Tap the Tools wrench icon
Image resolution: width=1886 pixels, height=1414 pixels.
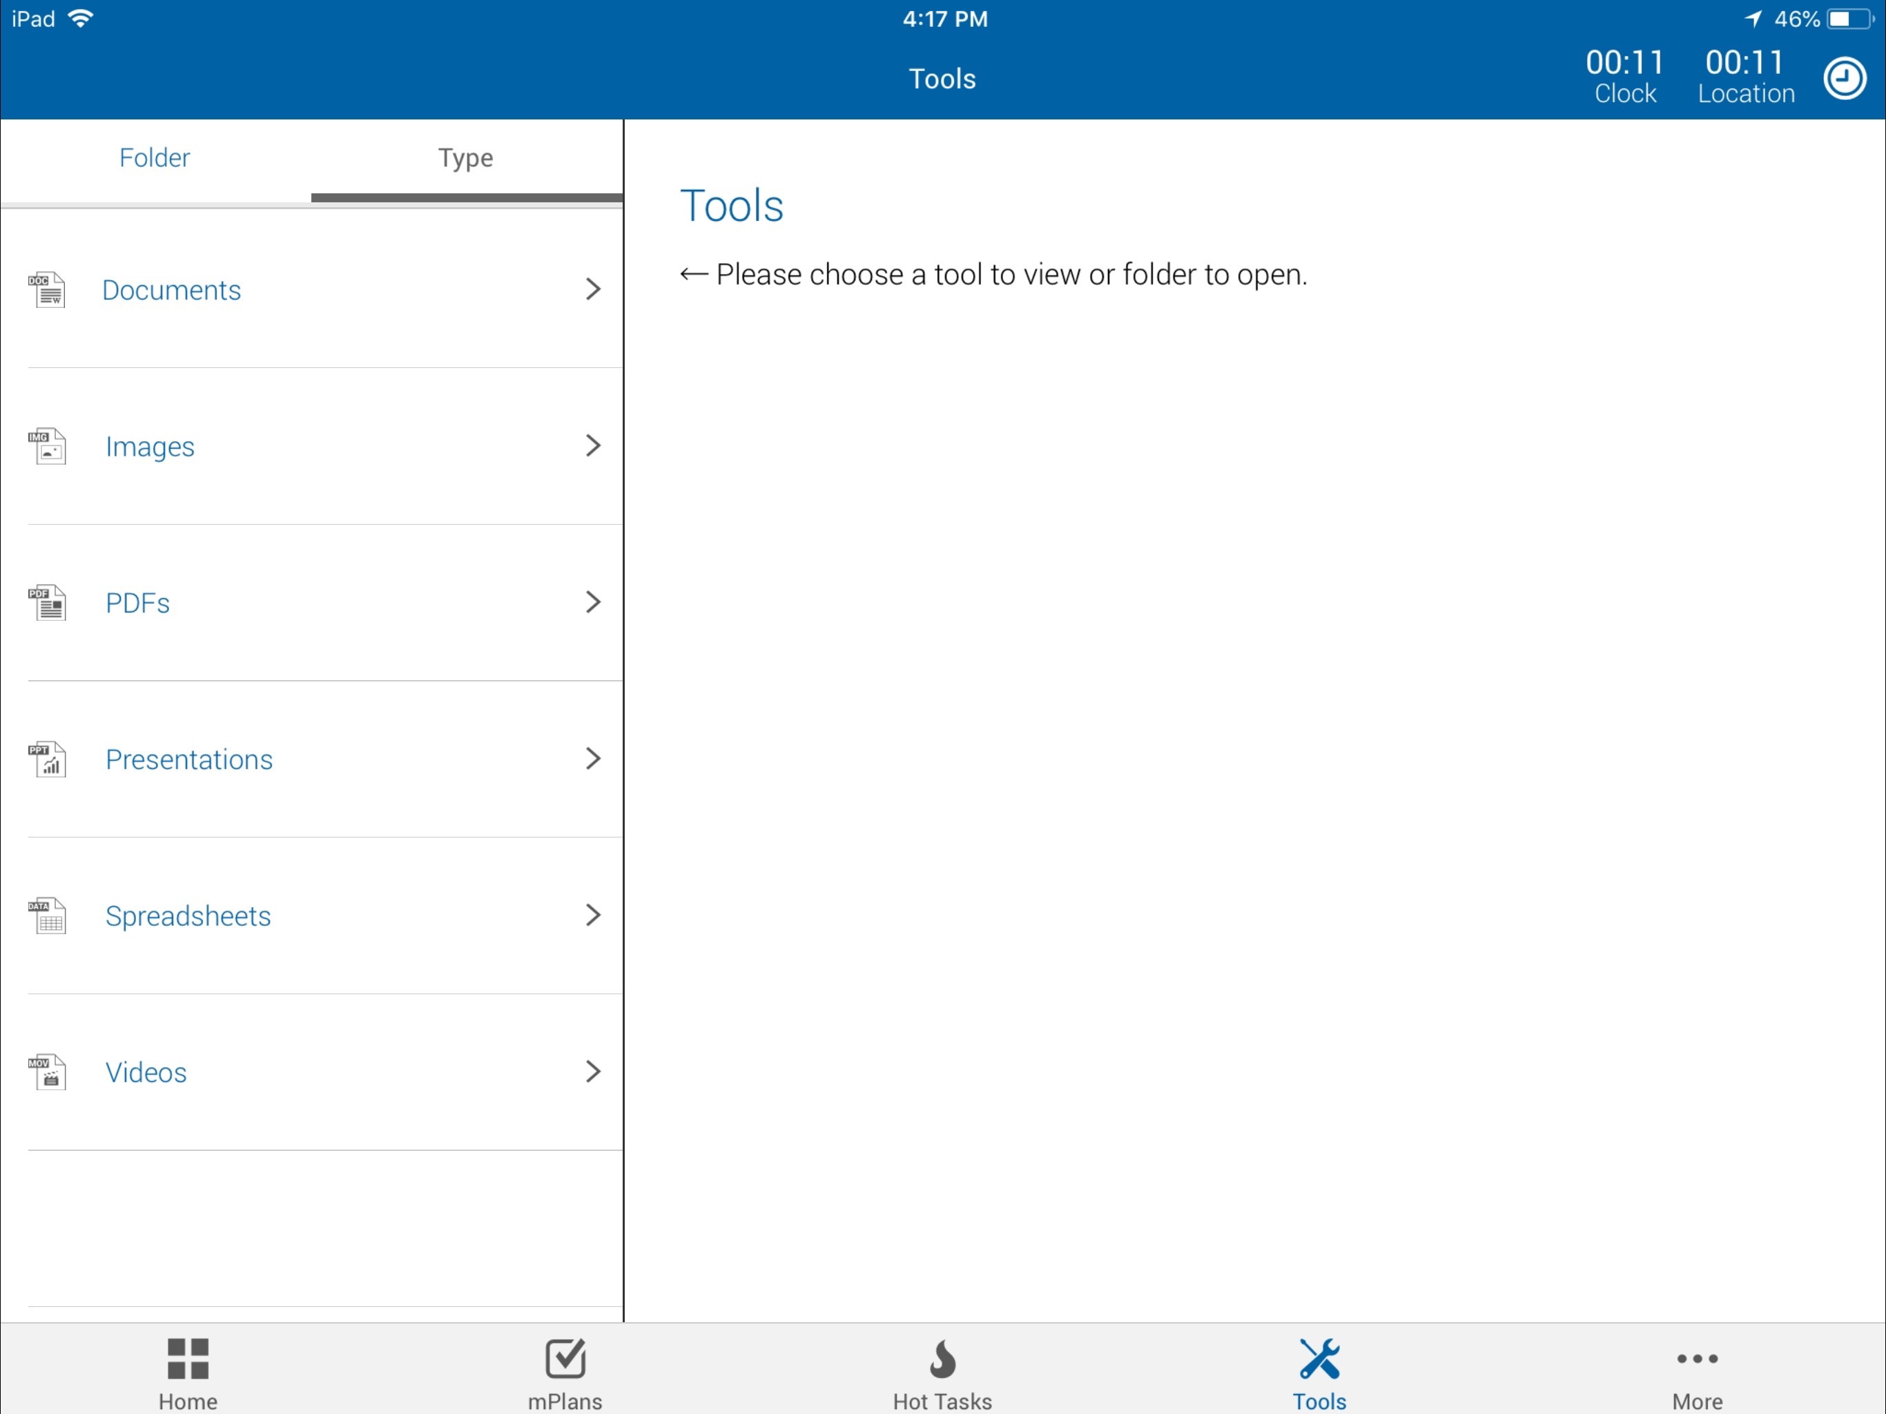click(x=1320, y=1357)
